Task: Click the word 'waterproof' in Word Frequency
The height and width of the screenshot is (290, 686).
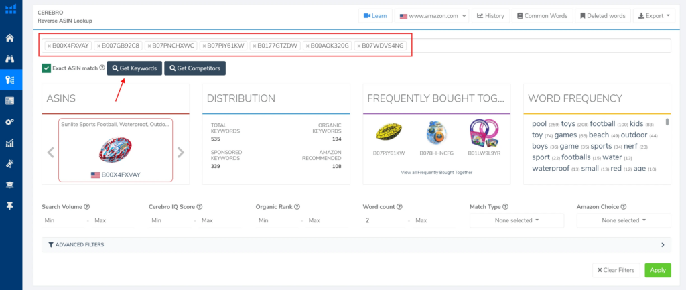Action: [x=551, y=168]
